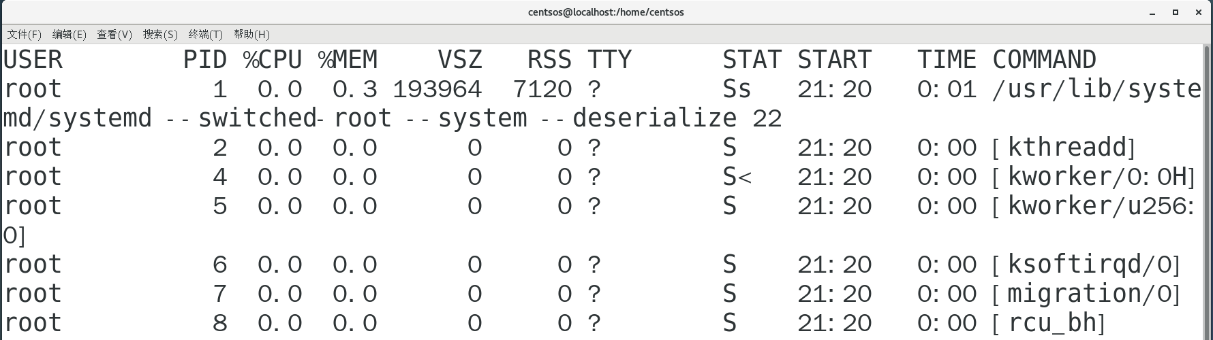Screen dimensions: 1213x340
Task: Open the 编辑(E) menu
Action: click(69, 35)
